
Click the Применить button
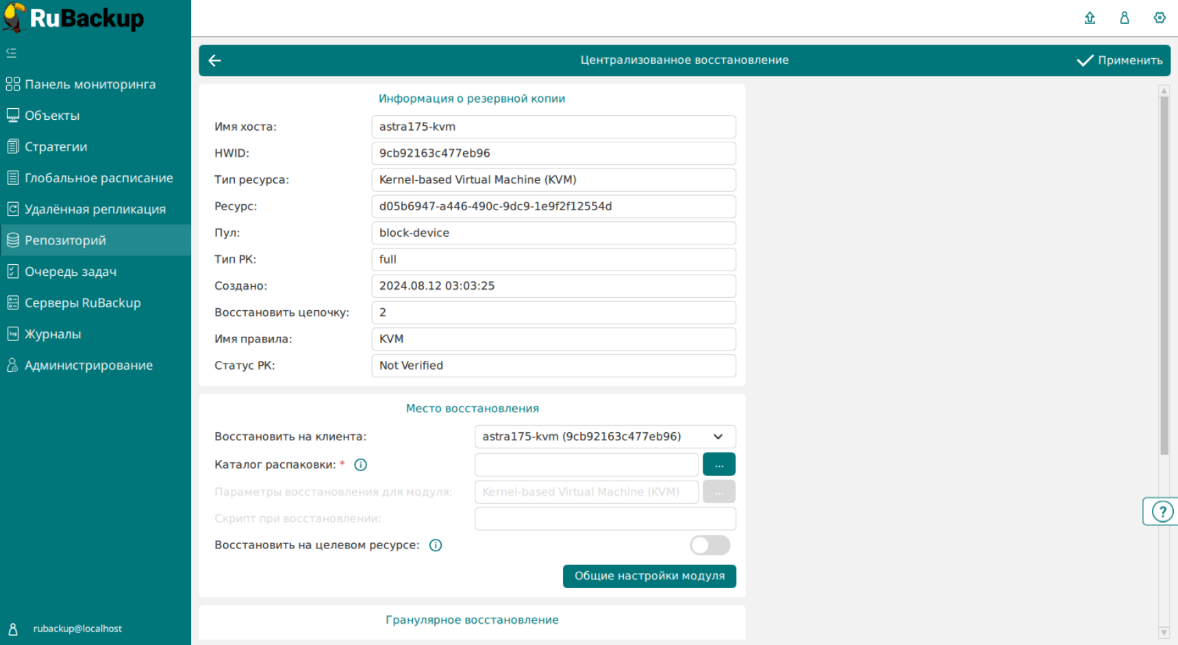(1120, 61)
